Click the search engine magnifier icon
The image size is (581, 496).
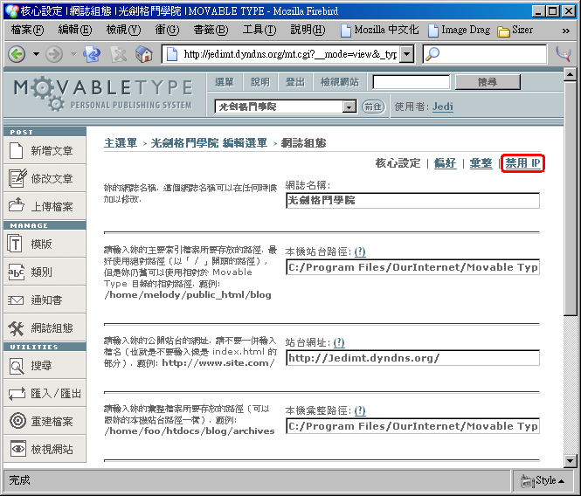pos(432,54)
